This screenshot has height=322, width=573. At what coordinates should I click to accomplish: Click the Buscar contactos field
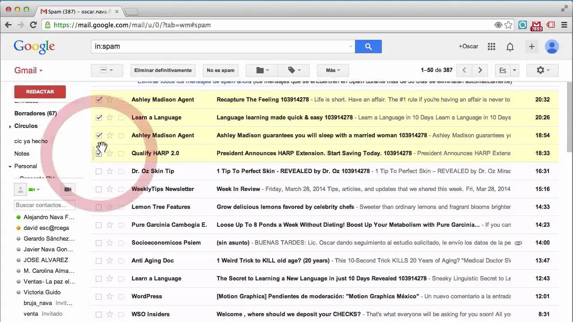[45, 205]
